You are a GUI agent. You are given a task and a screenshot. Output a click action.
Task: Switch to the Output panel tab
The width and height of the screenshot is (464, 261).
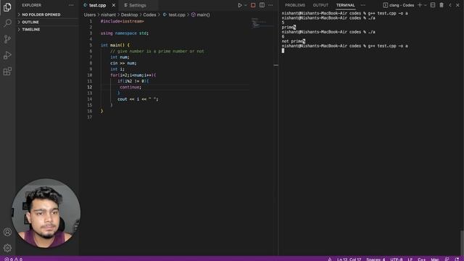(320, 5)
